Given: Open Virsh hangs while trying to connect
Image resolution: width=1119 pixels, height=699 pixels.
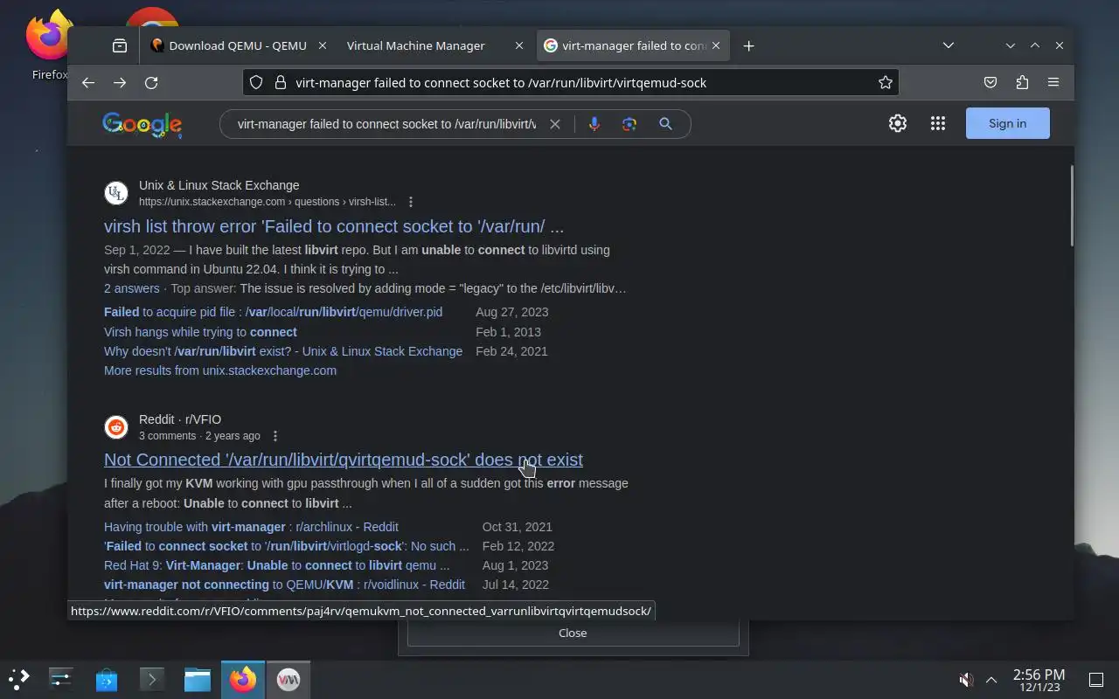Looking at the screenshot, I should click(200, 332).
